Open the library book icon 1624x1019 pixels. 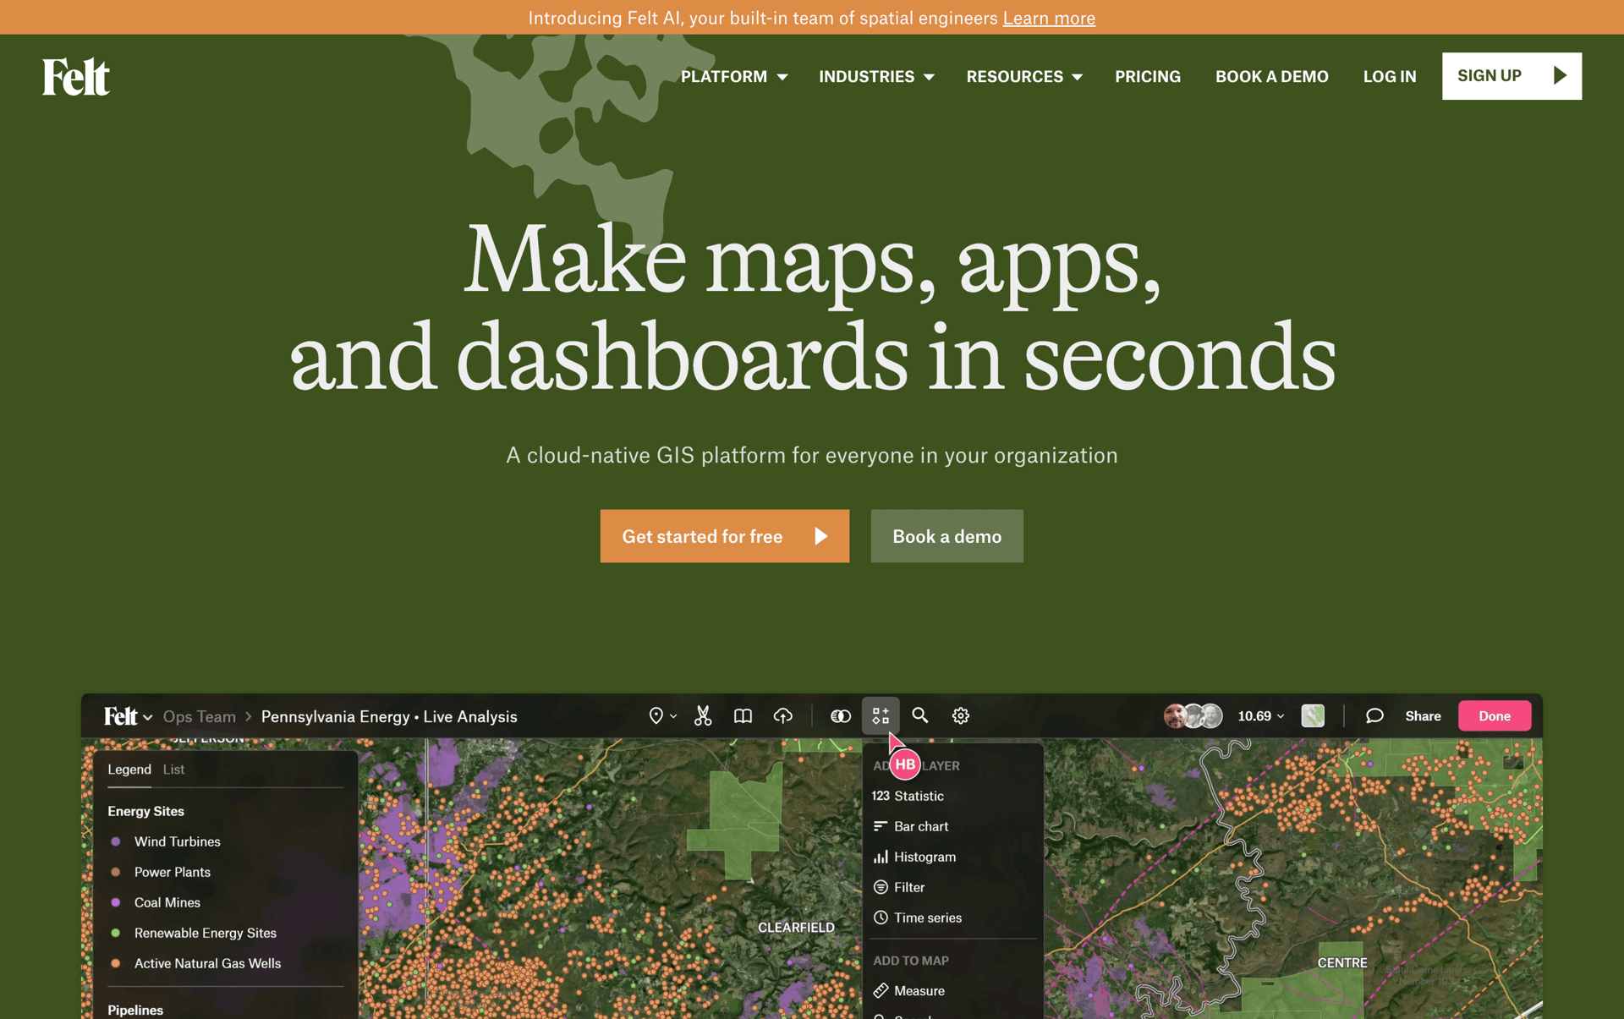pos(743,716)
